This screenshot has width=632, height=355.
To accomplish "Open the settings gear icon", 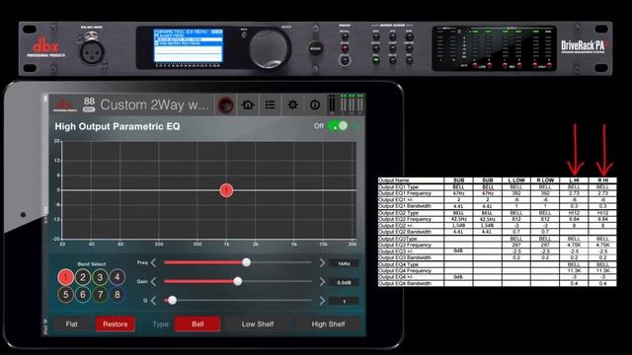I will (292, 106).
